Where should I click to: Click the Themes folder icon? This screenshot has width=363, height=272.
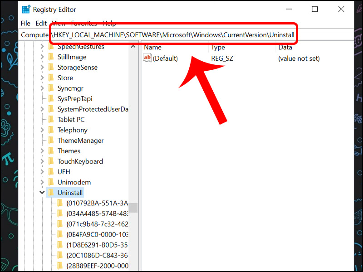coord(51,151)
